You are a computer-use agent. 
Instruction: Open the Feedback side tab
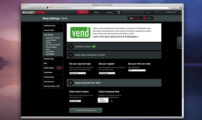click(x=180, y=43)
